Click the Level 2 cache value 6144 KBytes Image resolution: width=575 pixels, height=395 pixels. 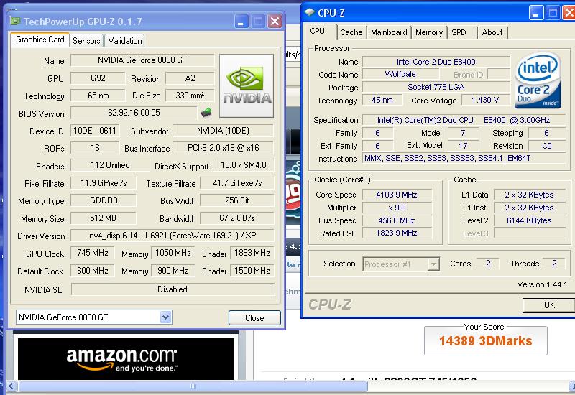point(529,220)
